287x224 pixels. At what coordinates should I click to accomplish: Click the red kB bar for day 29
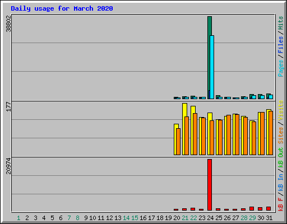[x=252, y=208]
